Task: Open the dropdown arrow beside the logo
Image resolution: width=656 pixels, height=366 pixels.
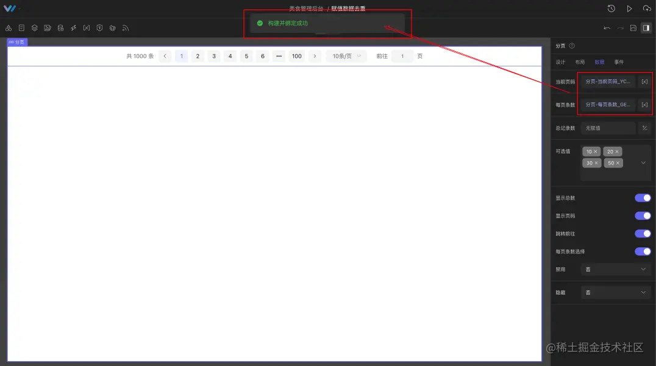Action: point(20,9)
